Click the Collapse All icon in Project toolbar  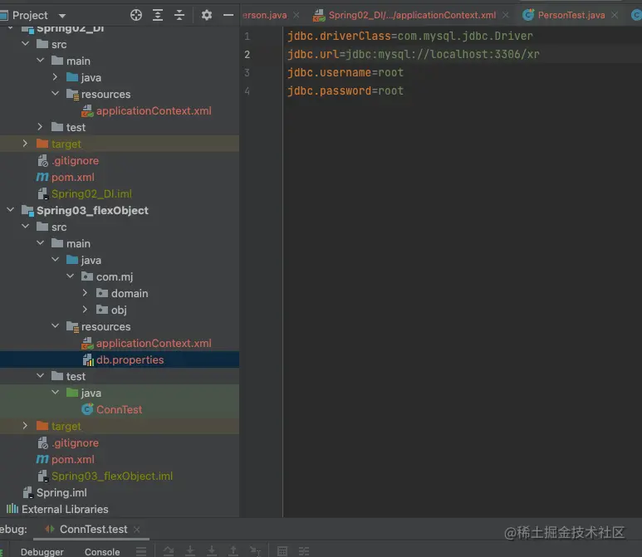(179, 15)
